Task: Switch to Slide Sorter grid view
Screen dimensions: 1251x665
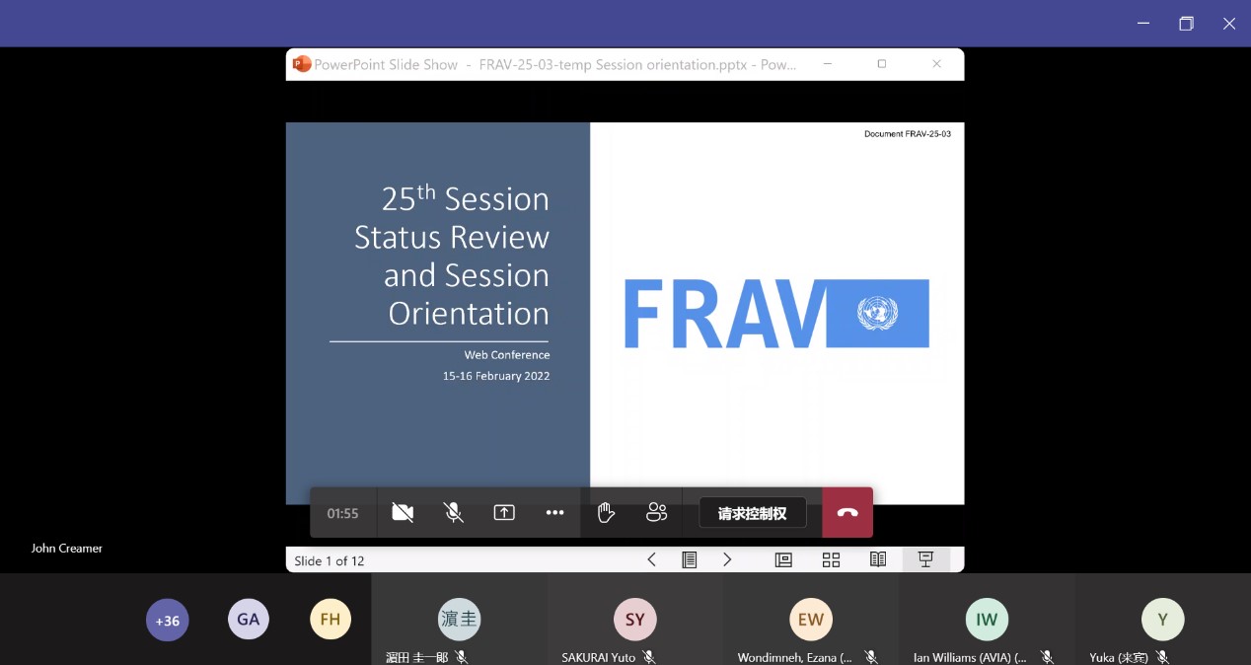Action: (831, 560)
